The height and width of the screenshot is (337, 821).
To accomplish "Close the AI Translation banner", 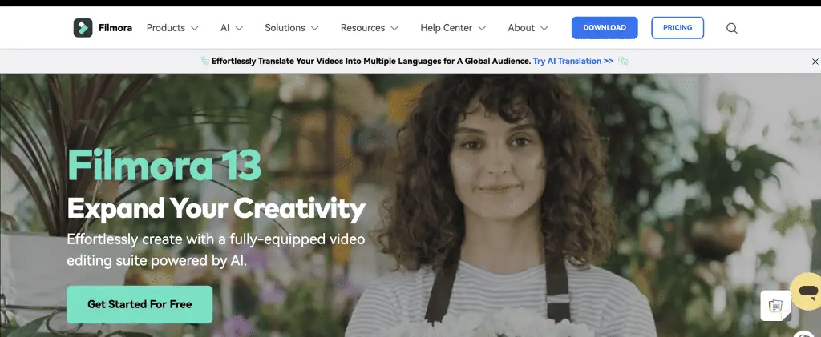I will coord(815,62).
